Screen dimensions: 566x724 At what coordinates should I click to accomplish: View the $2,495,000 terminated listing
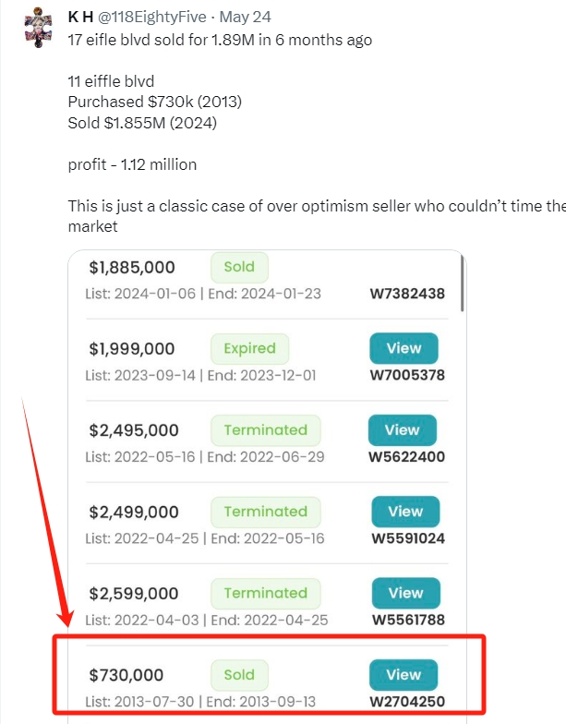point(403,430)
